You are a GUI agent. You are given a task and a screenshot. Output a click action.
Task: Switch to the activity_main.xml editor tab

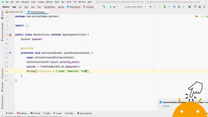16,12
